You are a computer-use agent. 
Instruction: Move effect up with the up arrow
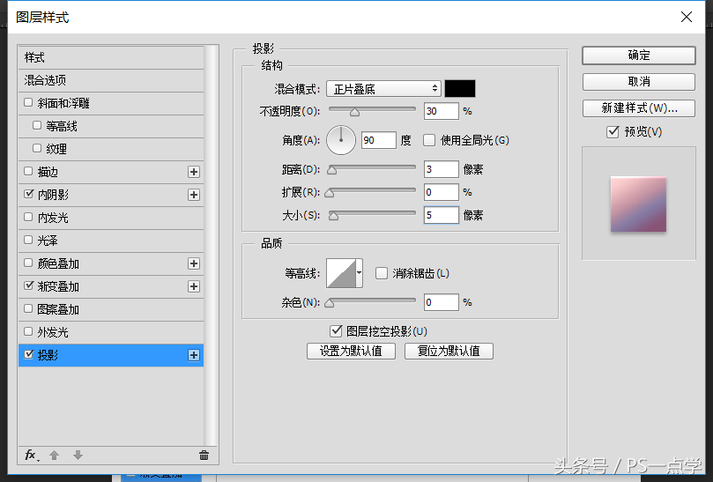[54, 456]
